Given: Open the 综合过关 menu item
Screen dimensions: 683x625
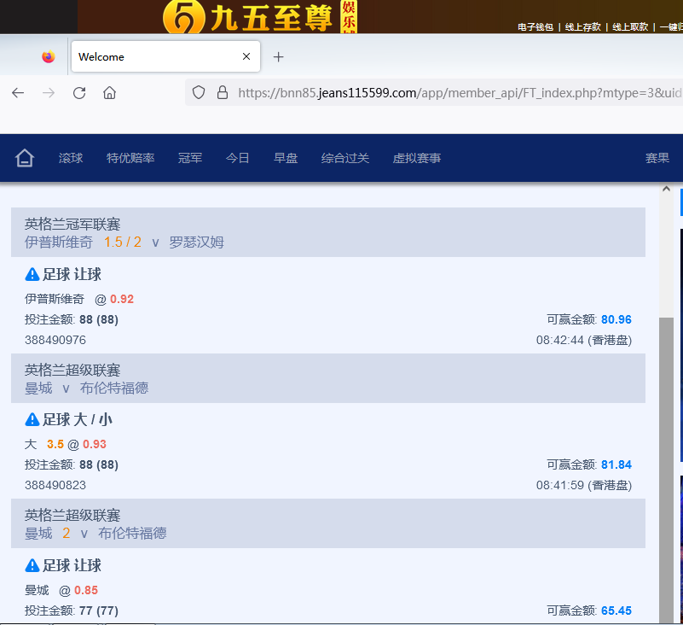Looking at the screenshot, I should pyautogui.click(x=345, y=158).
